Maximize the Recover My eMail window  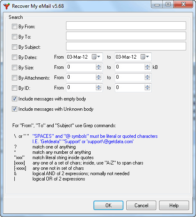pyautogui.click(x=168, y=5)
